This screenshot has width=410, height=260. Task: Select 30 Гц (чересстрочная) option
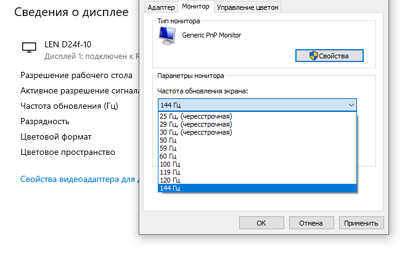[257, 132]
